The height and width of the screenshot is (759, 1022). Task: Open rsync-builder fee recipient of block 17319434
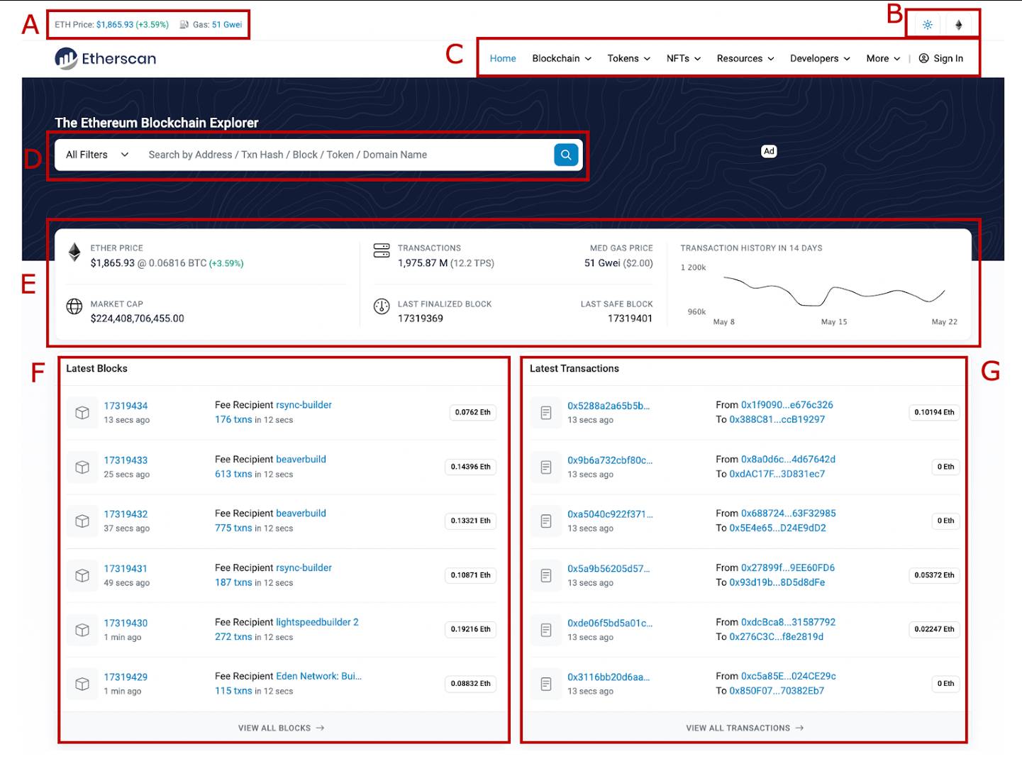[304, 405]
